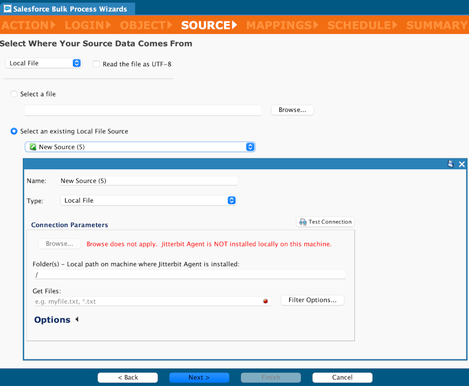Open Filter Options dialog

(x=313, y=300)
